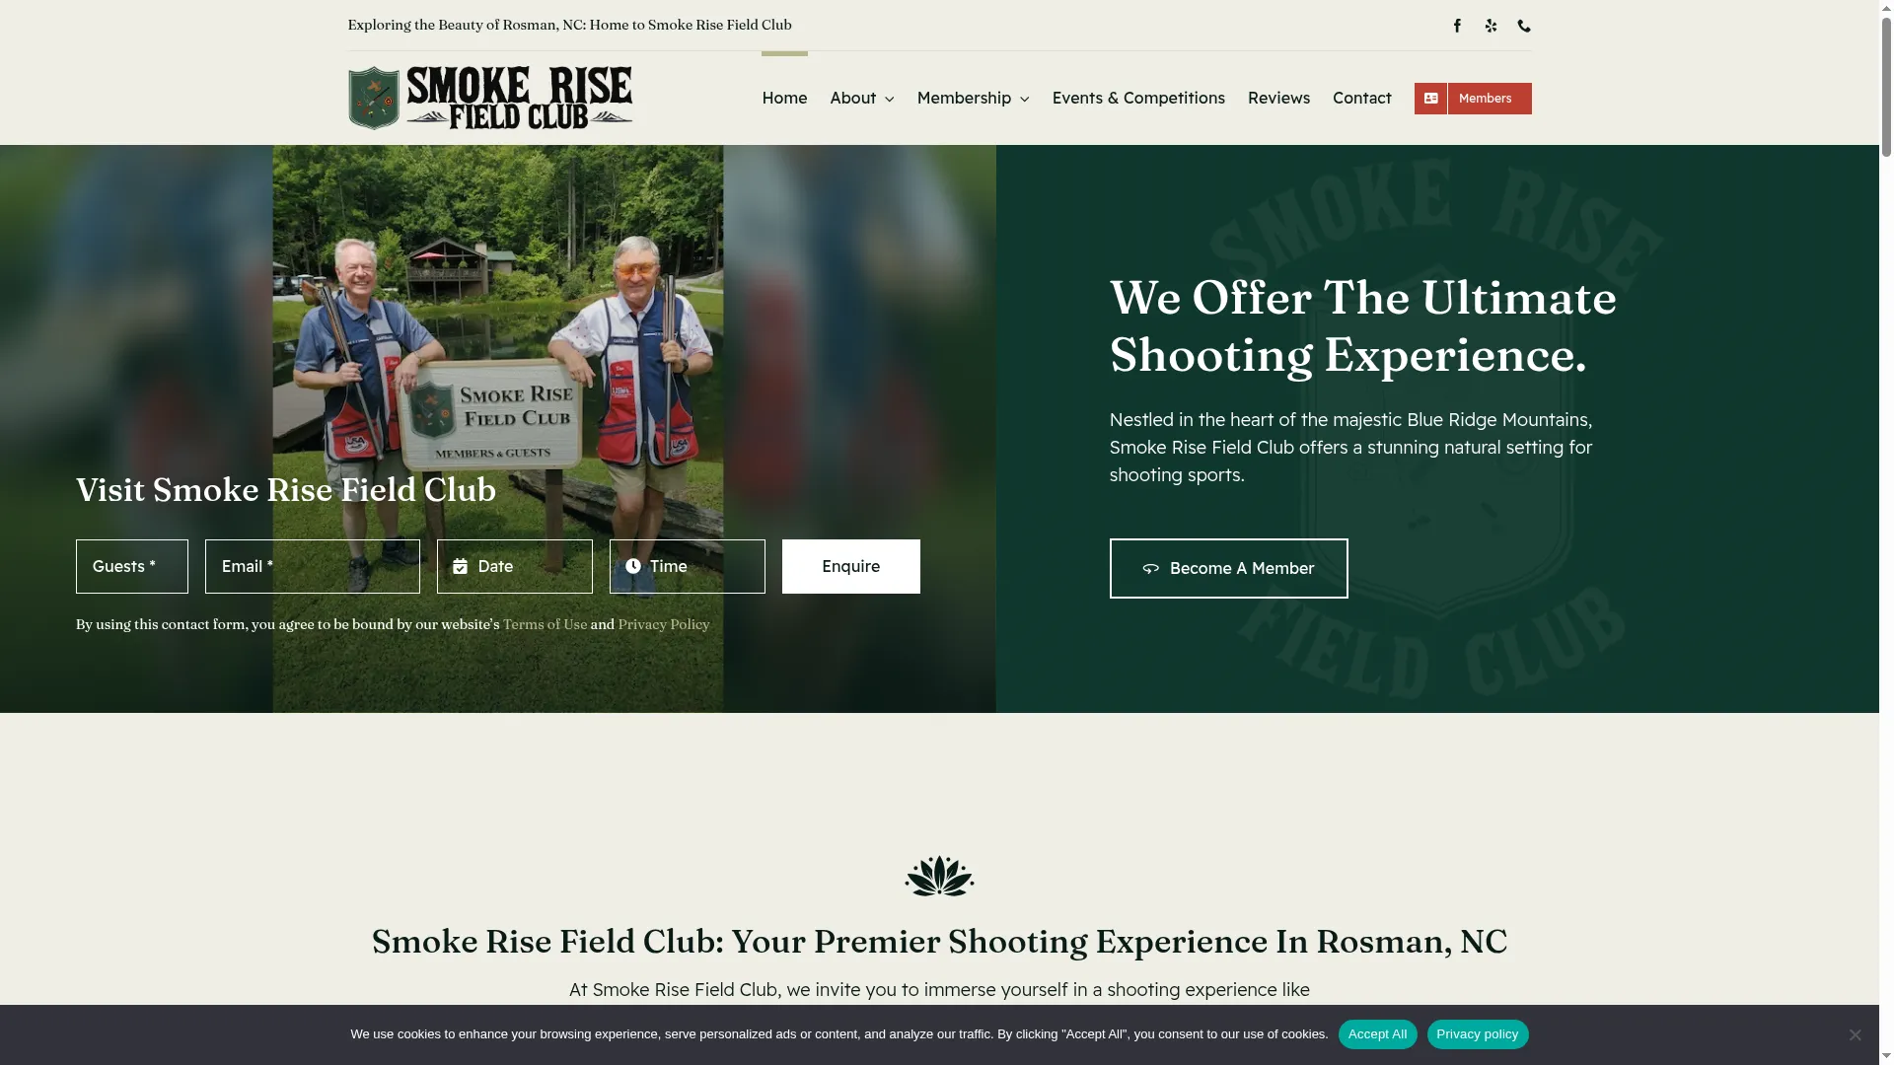Image resolution: width=1894 pixels, height=1065 pixels.
Task: Click the clock icon in Time field
Action: tap(633, 567)
